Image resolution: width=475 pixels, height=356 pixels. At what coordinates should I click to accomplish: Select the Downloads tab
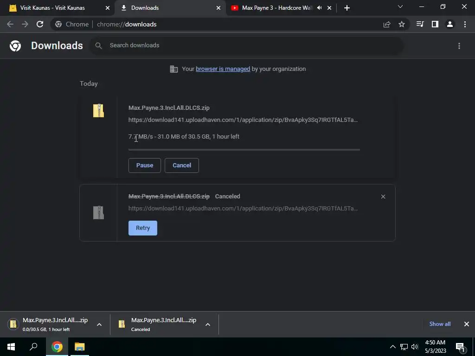(x=170, y=8)
